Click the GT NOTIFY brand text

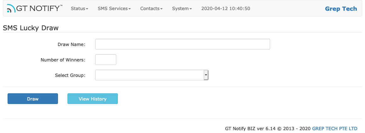pyautogui.click(x=39, y=9)
